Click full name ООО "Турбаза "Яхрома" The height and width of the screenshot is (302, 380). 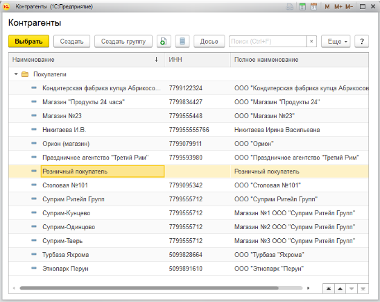269,255
